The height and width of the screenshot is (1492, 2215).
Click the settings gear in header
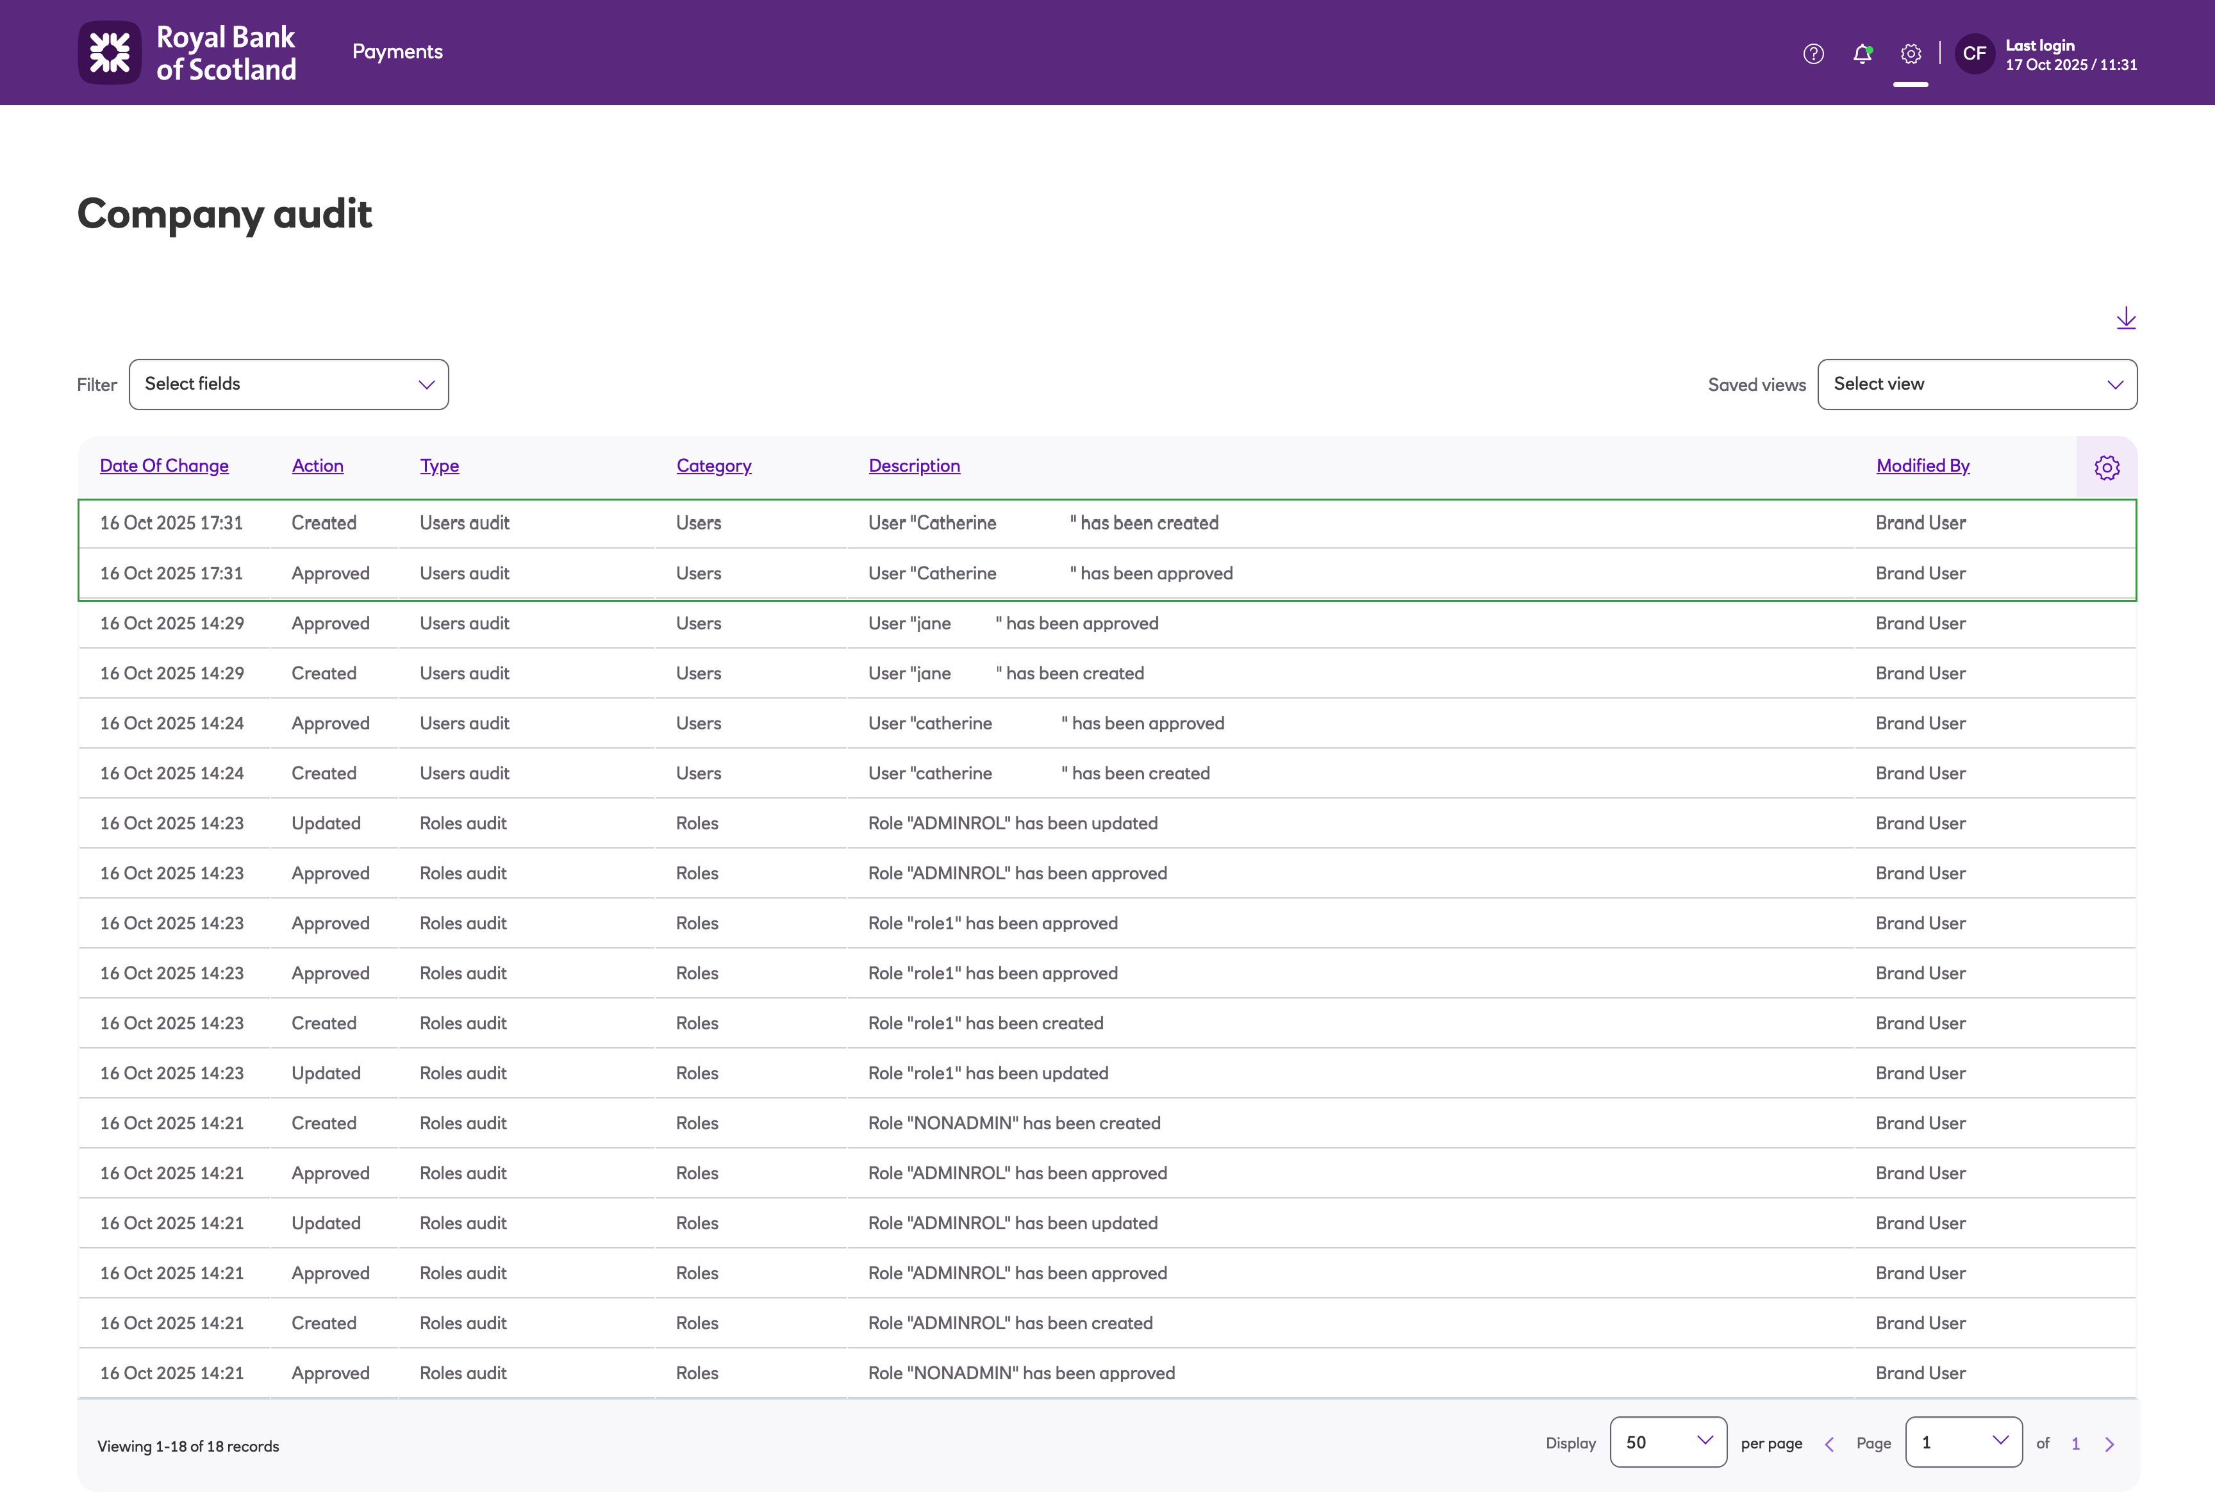pos(1911,53)
